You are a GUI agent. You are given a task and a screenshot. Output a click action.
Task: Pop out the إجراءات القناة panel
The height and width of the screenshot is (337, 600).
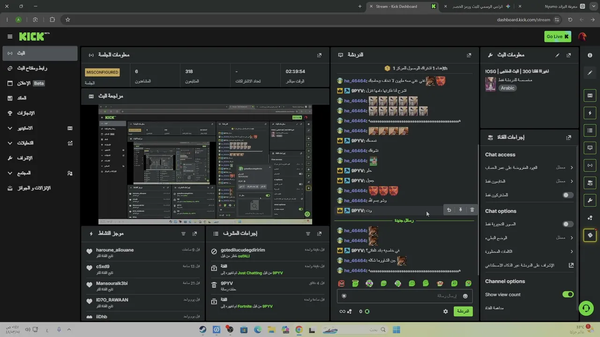(x=569, y=138)
